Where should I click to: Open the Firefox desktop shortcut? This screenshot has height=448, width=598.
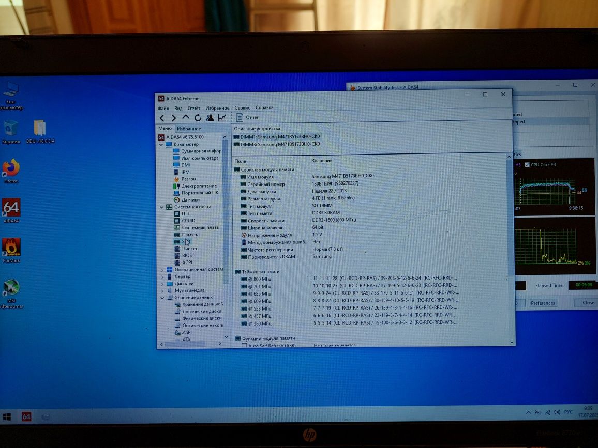click(x=11, y=171)
